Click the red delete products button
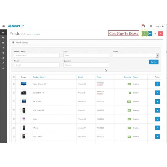This screenshot has height=167, width=167. pyautogui.click(x=161, y=33)
